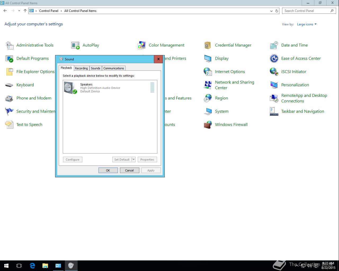The height and width of the screenshot is (271, 339).
Task: Expand the address bar history dropdown
Action: (x=271, y=11)
